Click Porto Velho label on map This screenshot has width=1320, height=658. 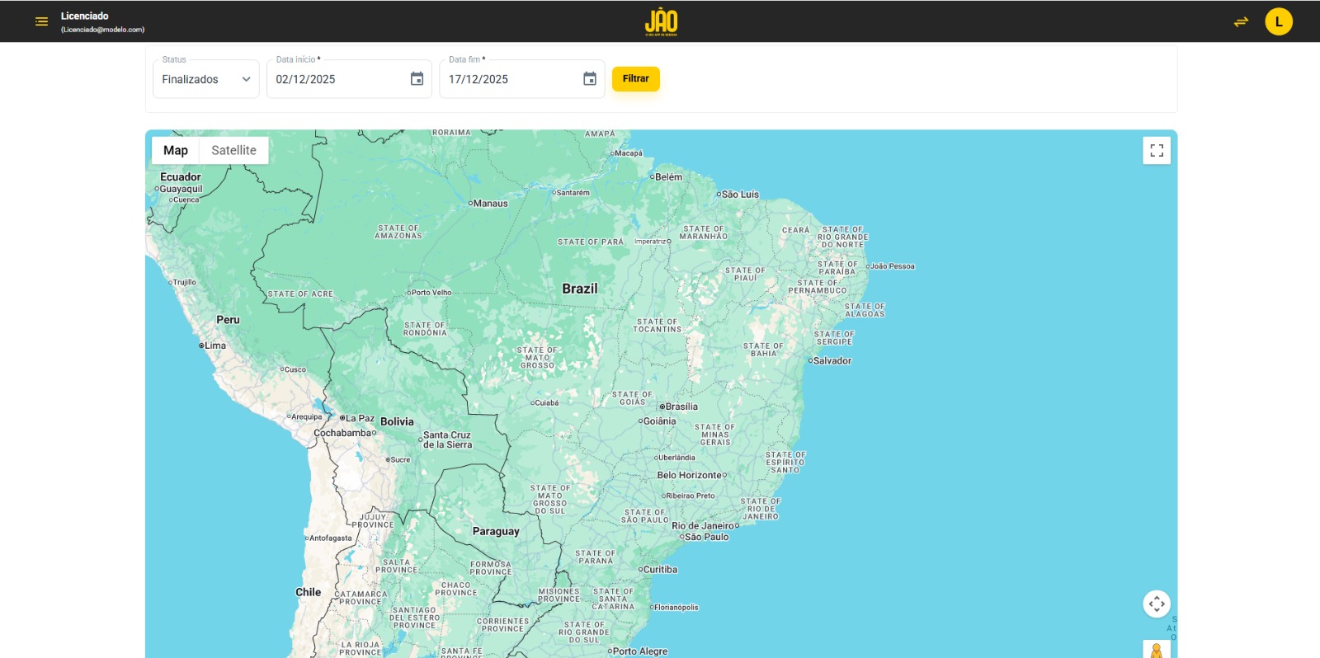(431, 293)
